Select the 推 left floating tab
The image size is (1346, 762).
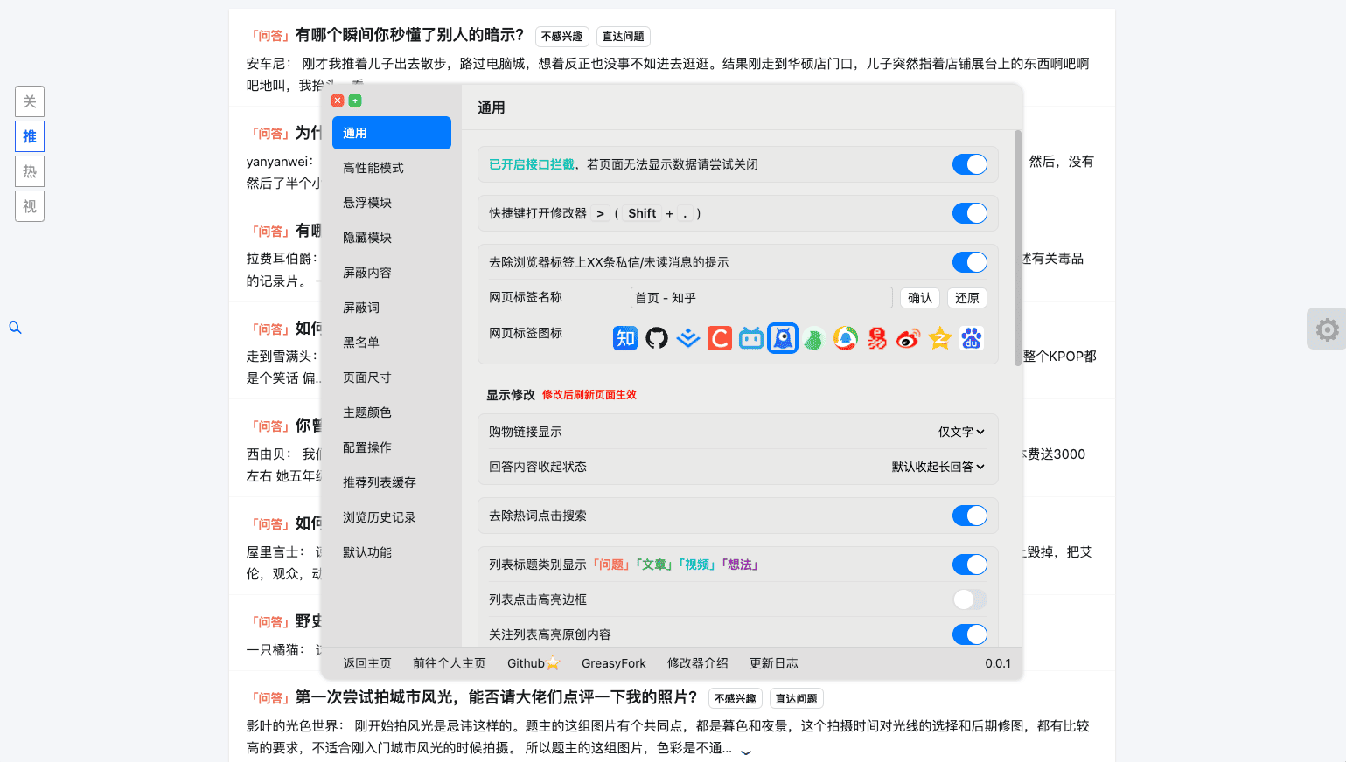point(30,136)
